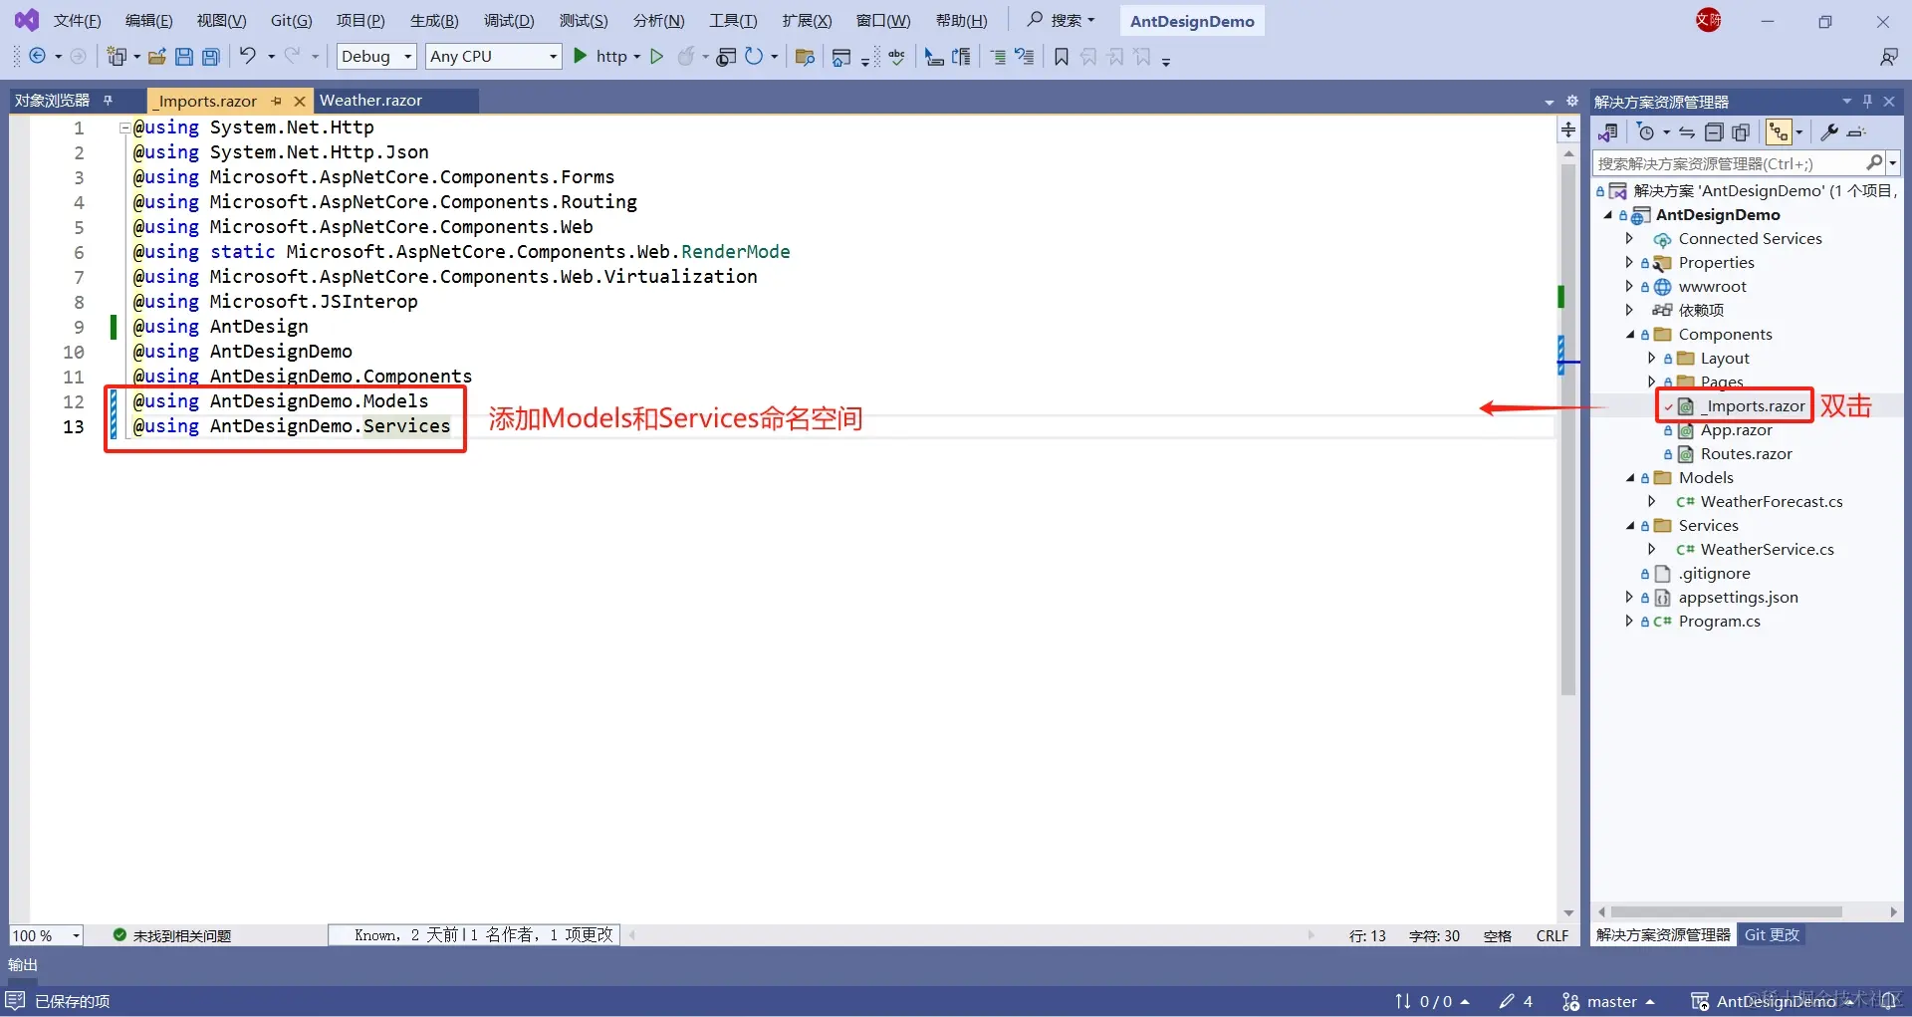Viewport: 1912px width, 1017px height.
Task: Open Properties wrench icon in Solution Explorer
Action: click(1829, 131)
